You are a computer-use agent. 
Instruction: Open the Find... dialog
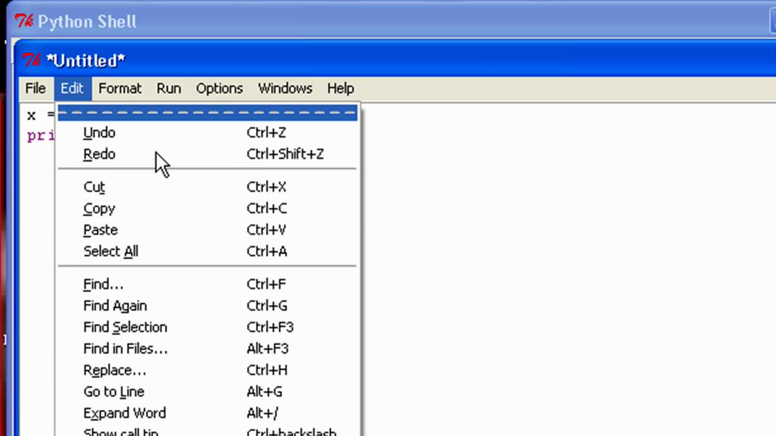pos(207,284)
